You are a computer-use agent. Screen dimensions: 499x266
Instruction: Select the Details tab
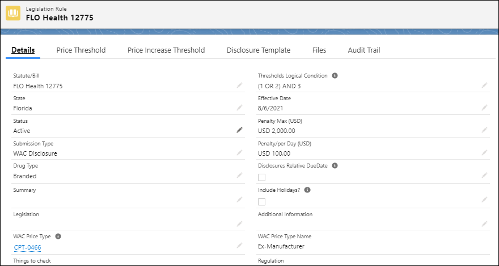point(23,50)
